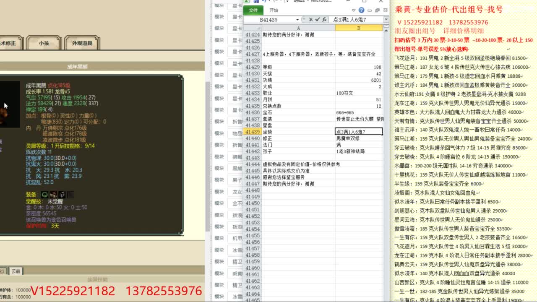
Task: Click line 半生缘: 159 克火队装备宝宝齐全
Action: 438,184
